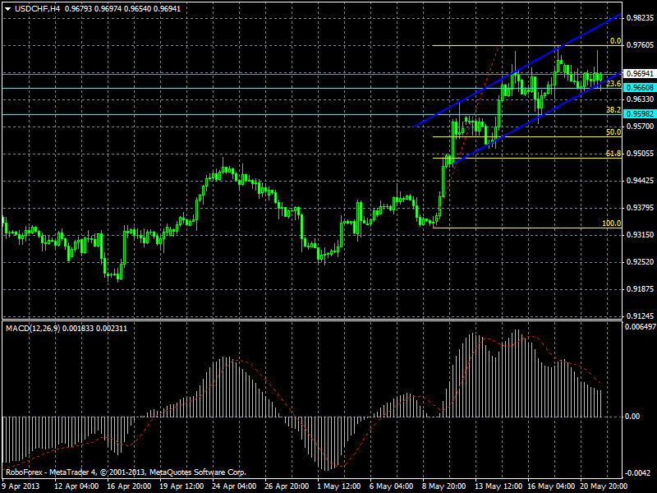Image resolution: width=657 pixels, height=493 pixels.
Task: Select the USDCHF,H4 symbol title text
Action: [37, 8]
